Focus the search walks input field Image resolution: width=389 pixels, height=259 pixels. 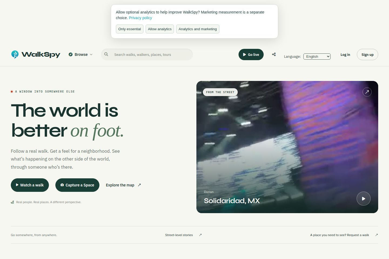(x=147, y=54)
